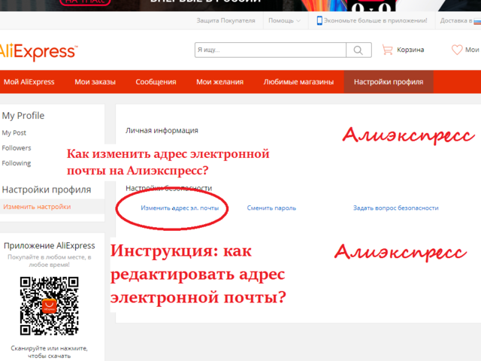The height and width of the screenshot is (361, 481).
Task: Click Приложение AliExpress heading
Action: (x=50, y=246)
